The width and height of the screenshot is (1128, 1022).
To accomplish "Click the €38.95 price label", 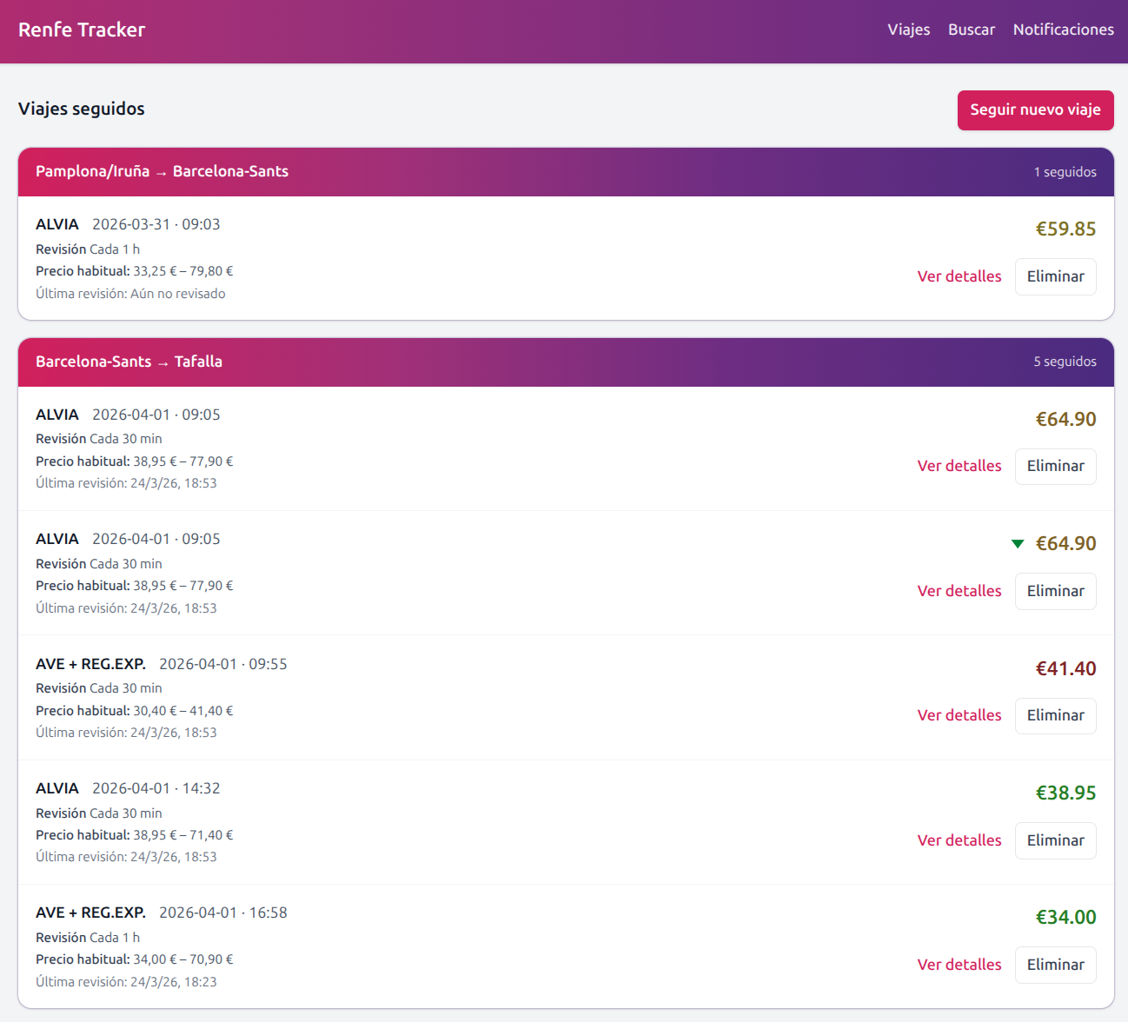I will 1065,793.
